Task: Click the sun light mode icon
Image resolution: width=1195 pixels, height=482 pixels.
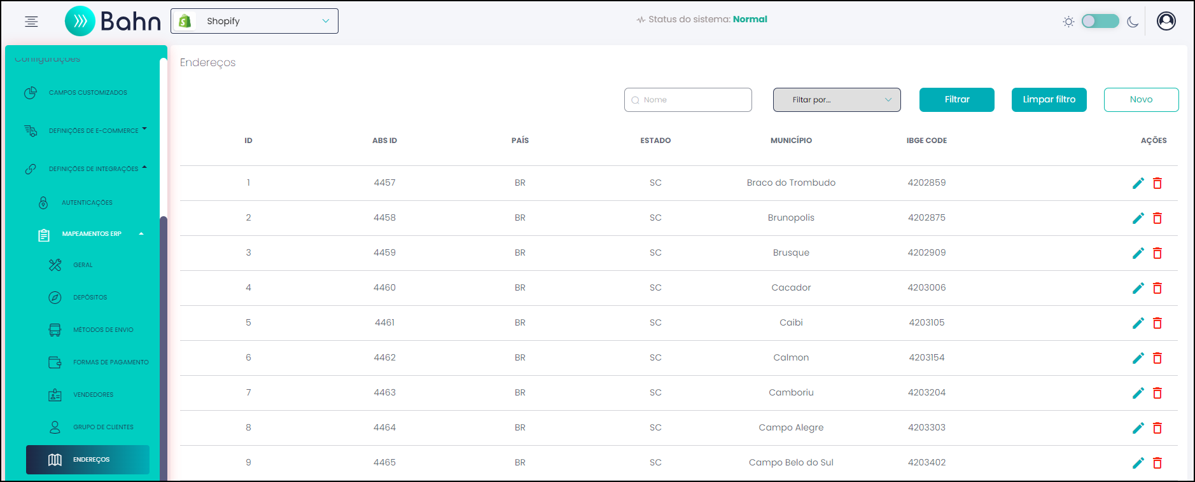Action: coord(1068,22)
